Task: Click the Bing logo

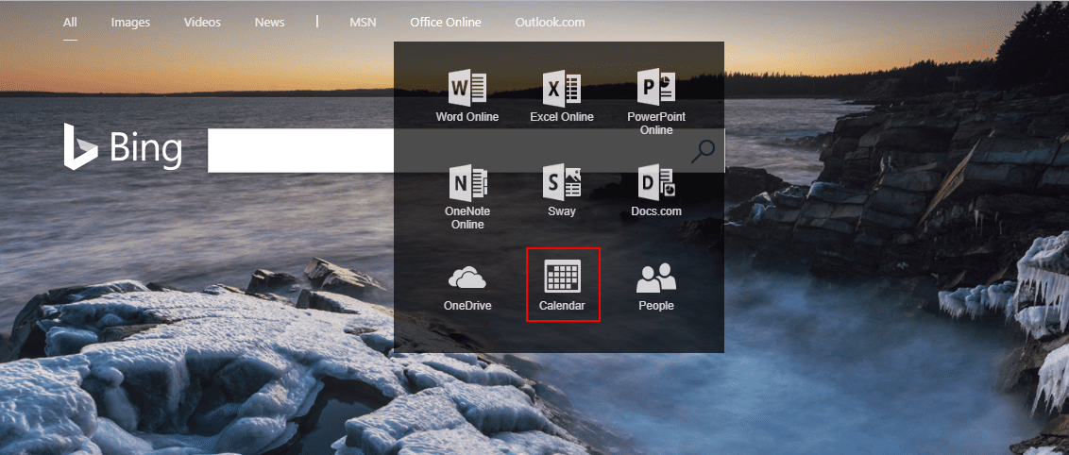Action: [x=123, y=146]
